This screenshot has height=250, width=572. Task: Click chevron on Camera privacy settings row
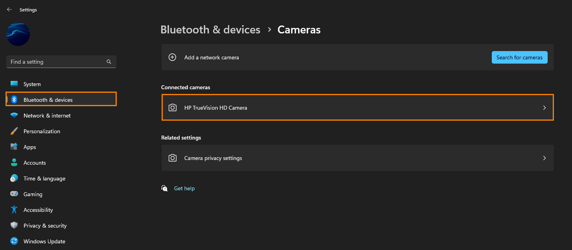click(x=544, y=158)
